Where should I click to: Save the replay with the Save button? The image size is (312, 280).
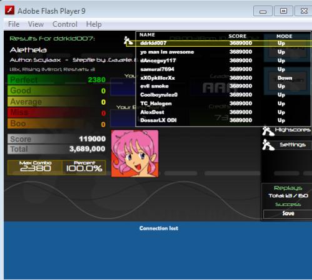pos(288,213)
